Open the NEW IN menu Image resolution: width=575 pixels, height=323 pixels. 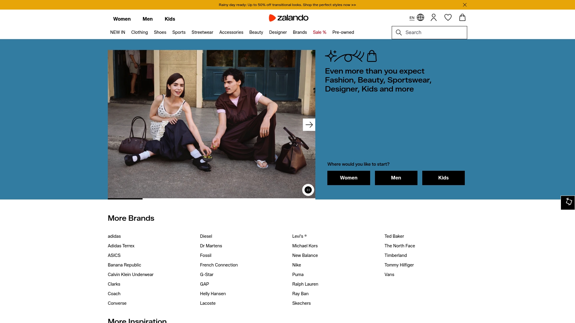point(118,32)
